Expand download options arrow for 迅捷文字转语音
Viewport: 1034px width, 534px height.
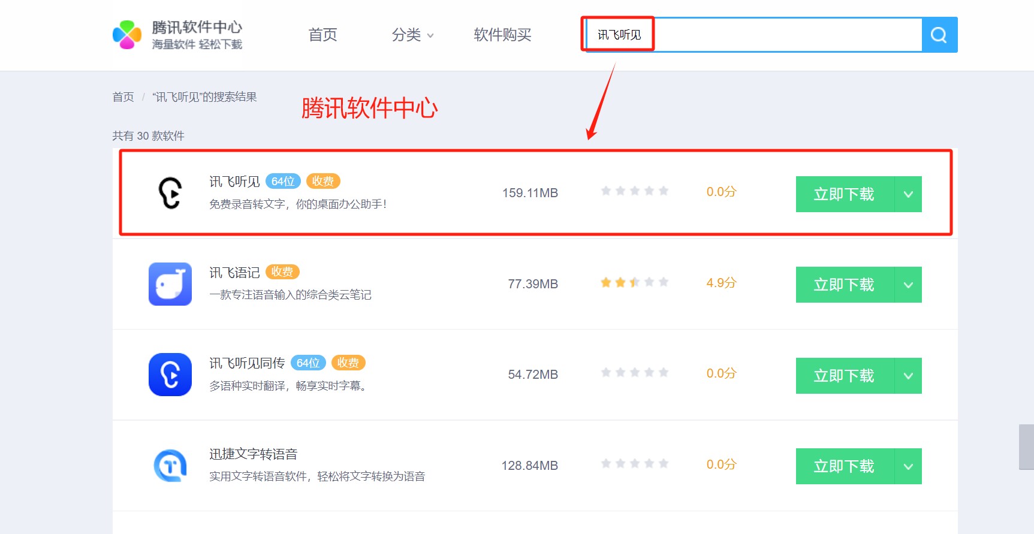click(x=908, y=466)
